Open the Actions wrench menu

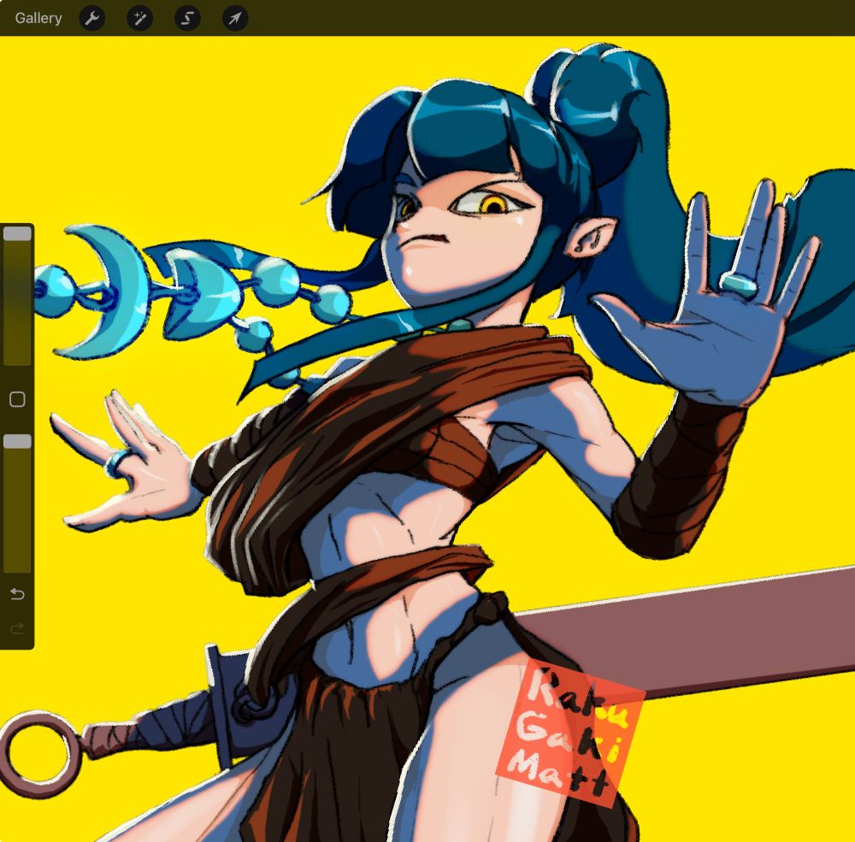[92, 19]
